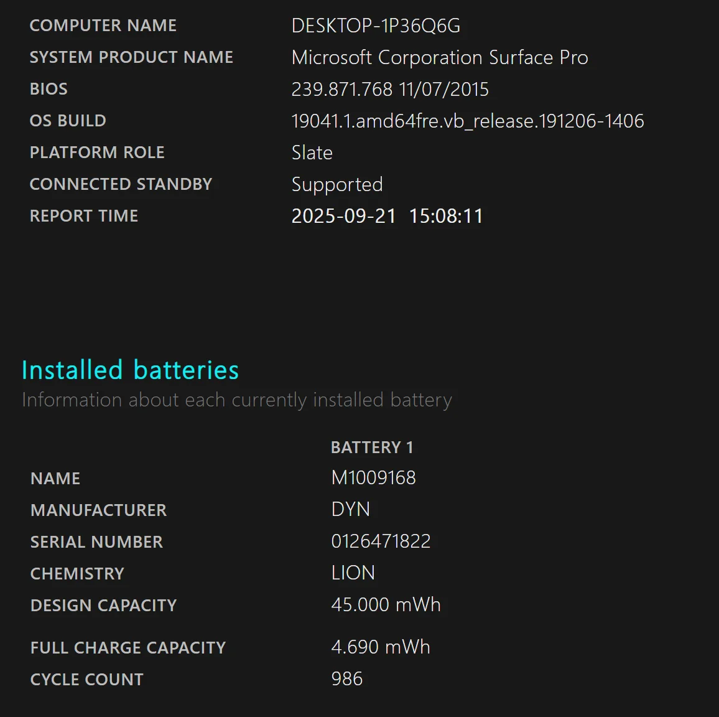Click the cycle count value 986
Image resolution: width=719 pixels, height=717 pixels.
[x=346, y=679]
